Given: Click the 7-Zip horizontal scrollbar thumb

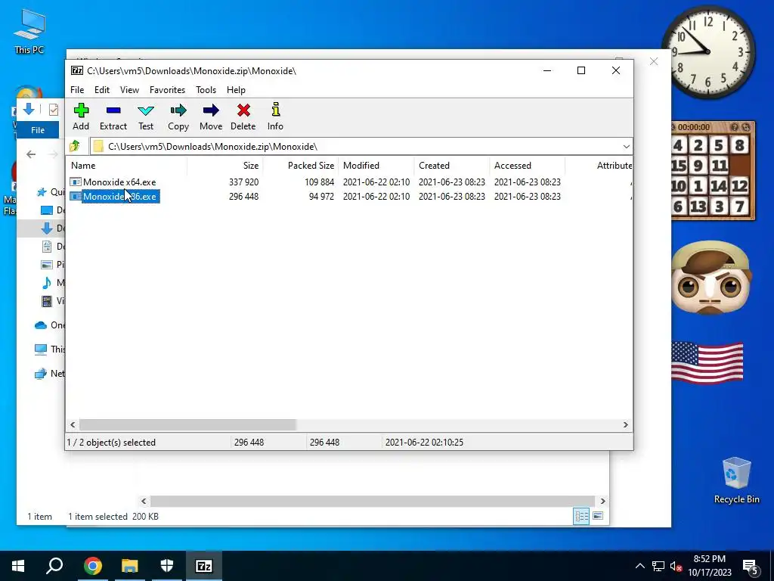Looking at the screenshot, I should pos(187,425).
